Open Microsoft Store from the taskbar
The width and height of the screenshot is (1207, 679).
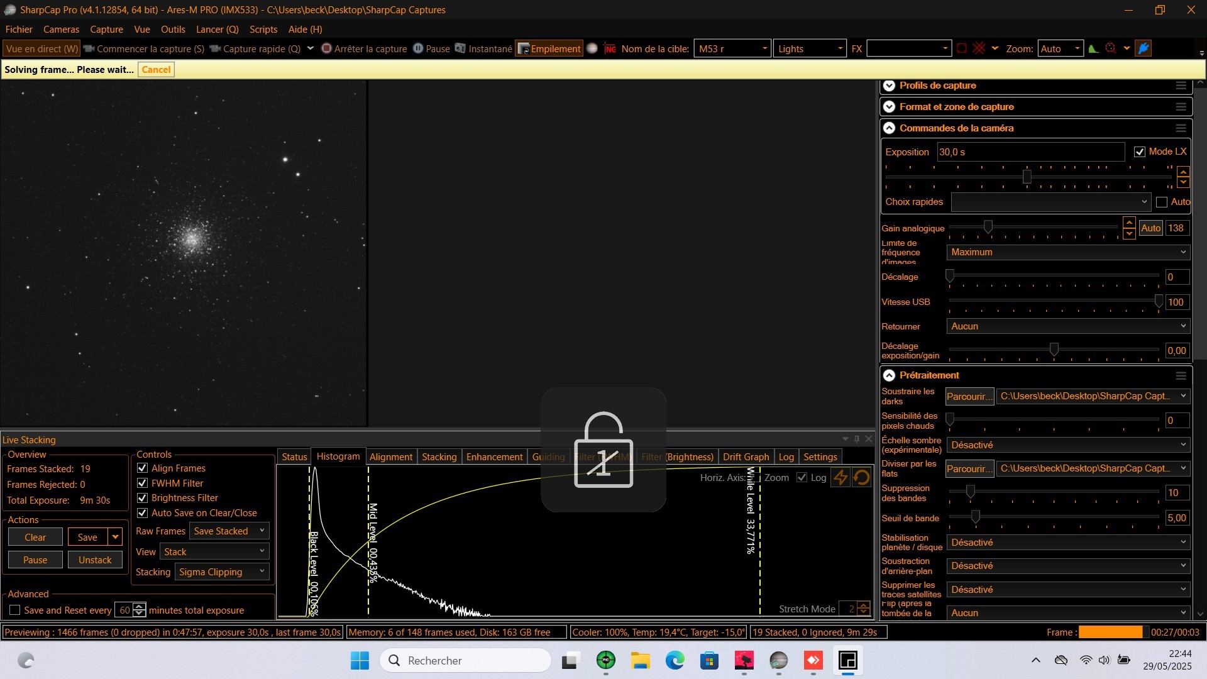pyautogui.click(x=710, y=660)
